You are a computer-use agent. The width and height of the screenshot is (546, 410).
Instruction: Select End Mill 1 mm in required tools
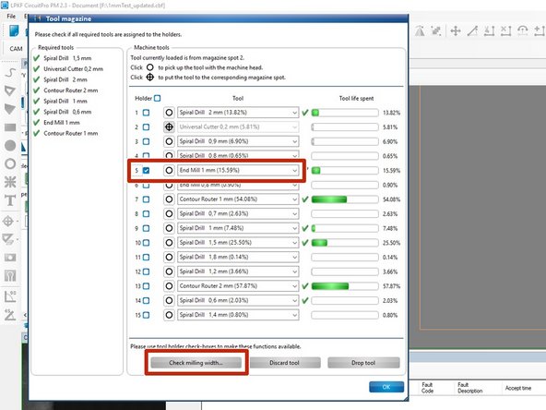tap(62, 123)
